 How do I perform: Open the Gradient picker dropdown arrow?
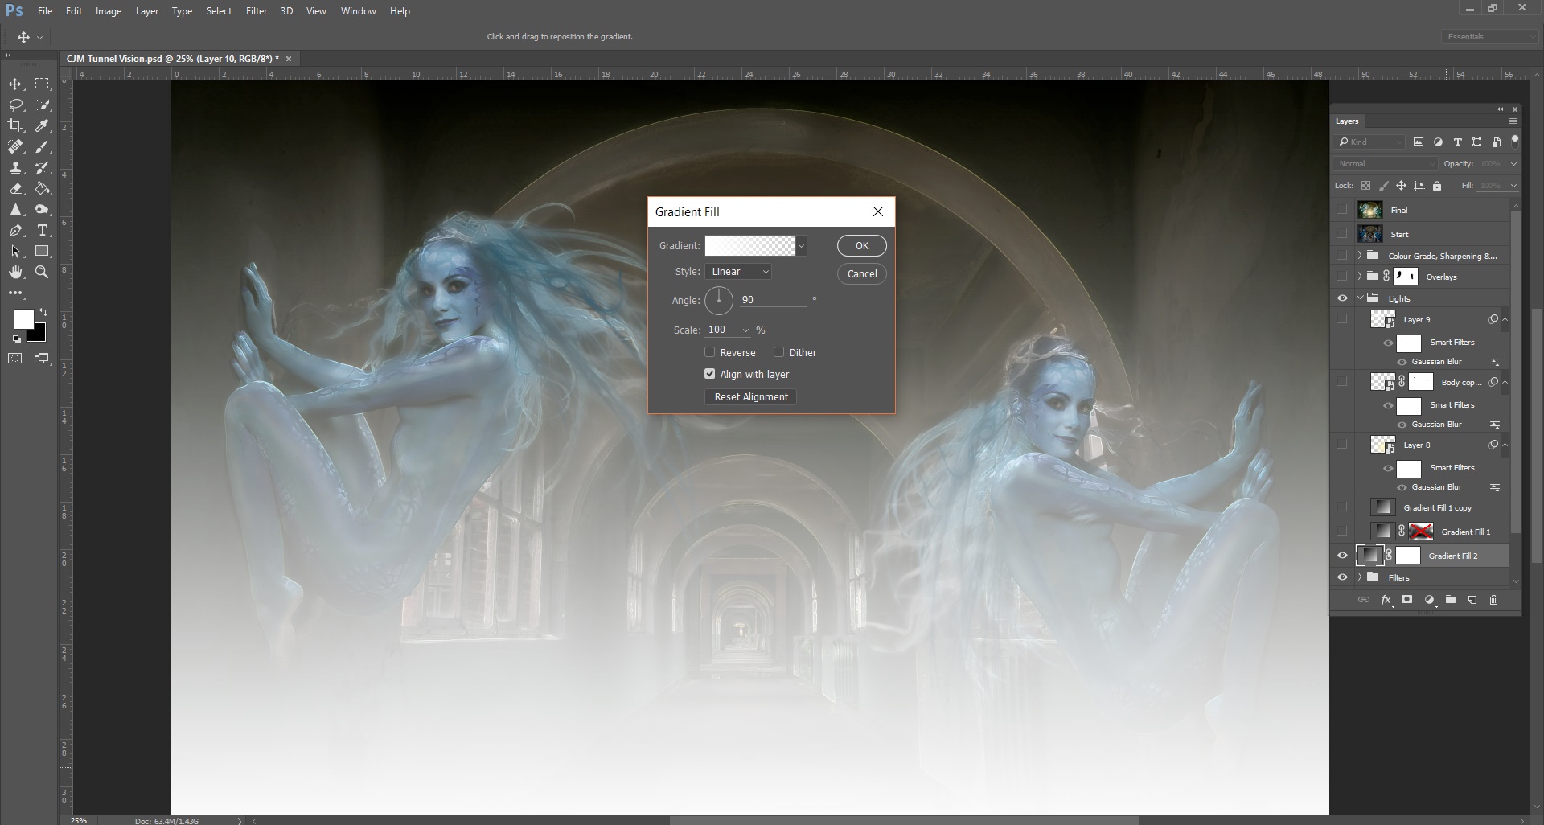(x=802, y=246)
